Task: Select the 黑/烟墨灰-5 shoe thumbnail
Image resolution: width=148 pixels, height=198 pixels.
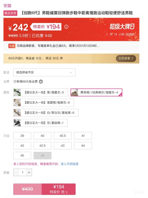Action: click(17, 92)
